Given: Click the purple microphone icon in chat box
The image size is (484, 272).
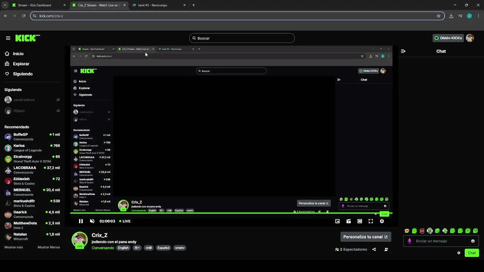Looking at the screenshot, I should tap(410, 241).
